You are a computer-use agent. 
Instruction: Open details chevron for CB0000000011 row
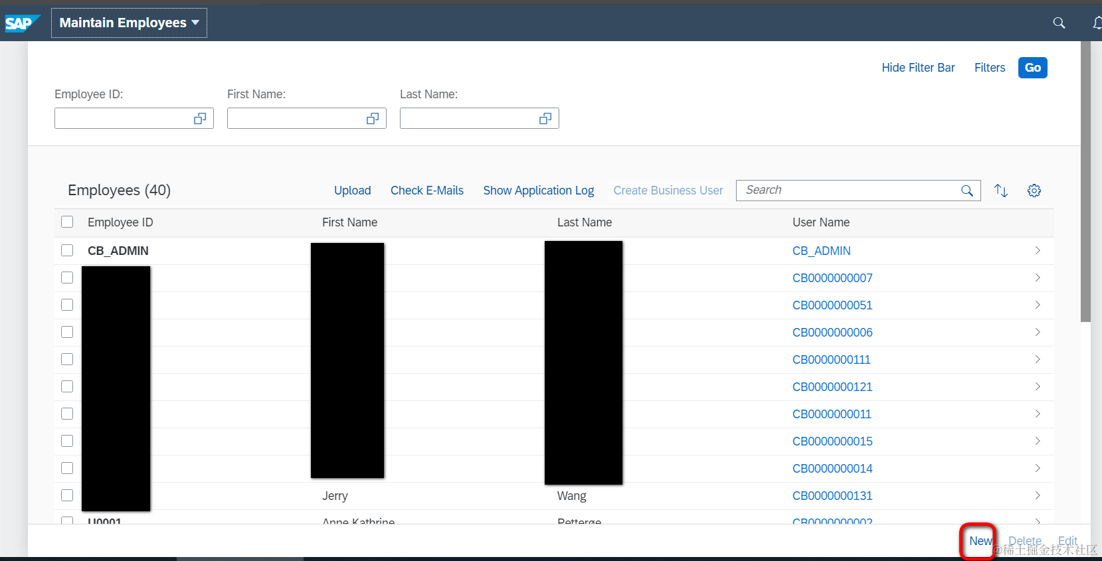pyautogui.click(x=1038, y=414)
